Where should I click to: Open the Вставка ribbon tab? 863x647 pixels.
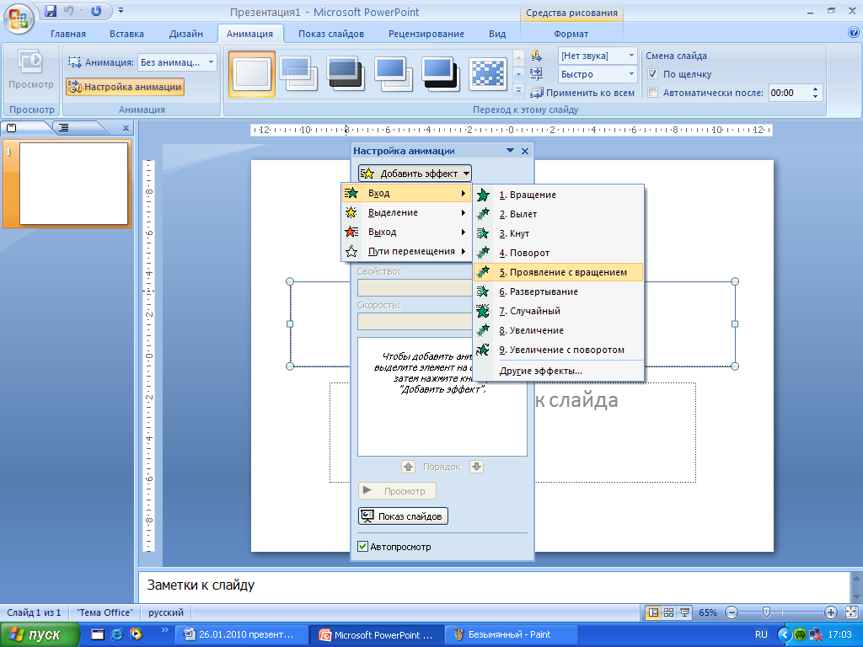coord(126,34)
